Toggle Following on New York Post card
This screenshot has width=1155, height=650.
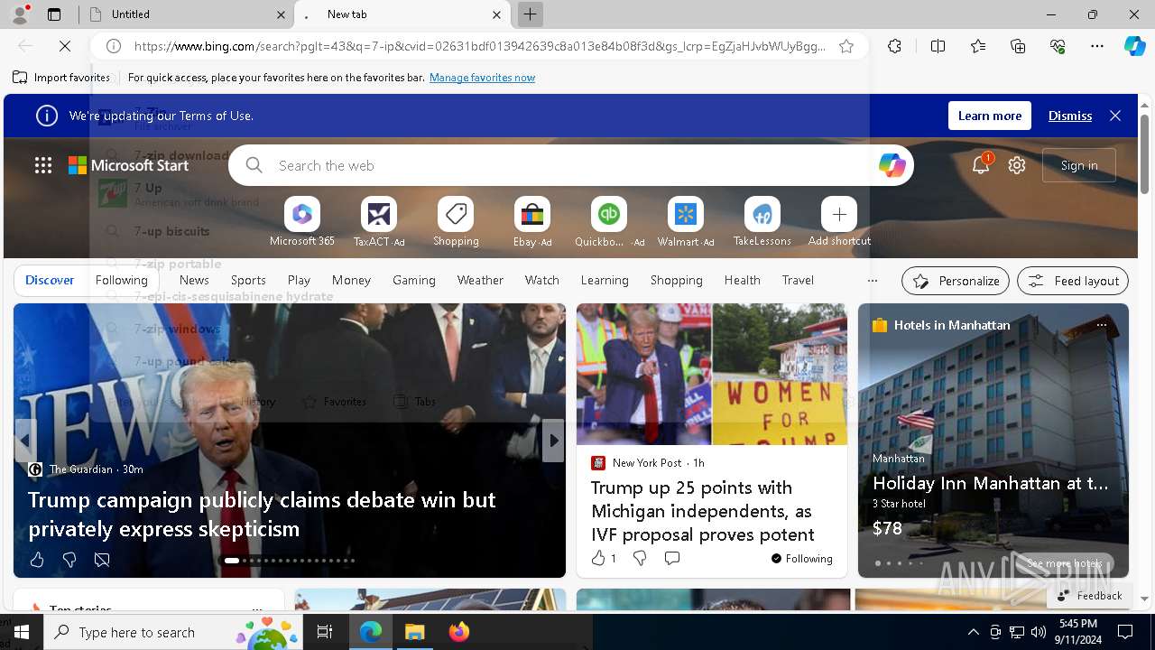802,559
